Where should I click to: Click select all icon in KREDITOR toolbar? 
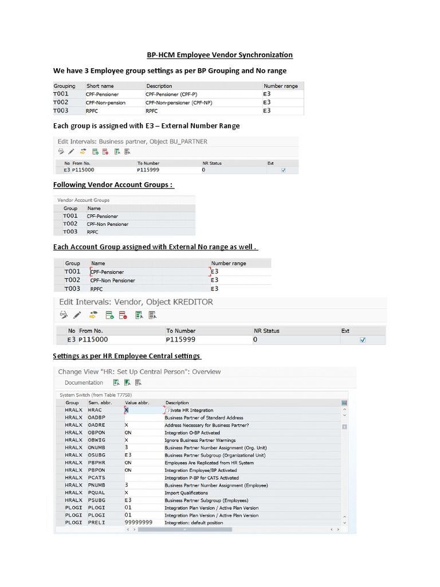coord(139,315)
